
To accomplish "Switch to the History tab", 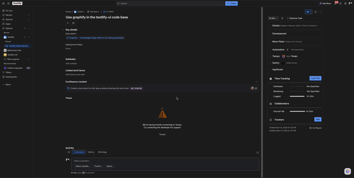I will point(91,152).
